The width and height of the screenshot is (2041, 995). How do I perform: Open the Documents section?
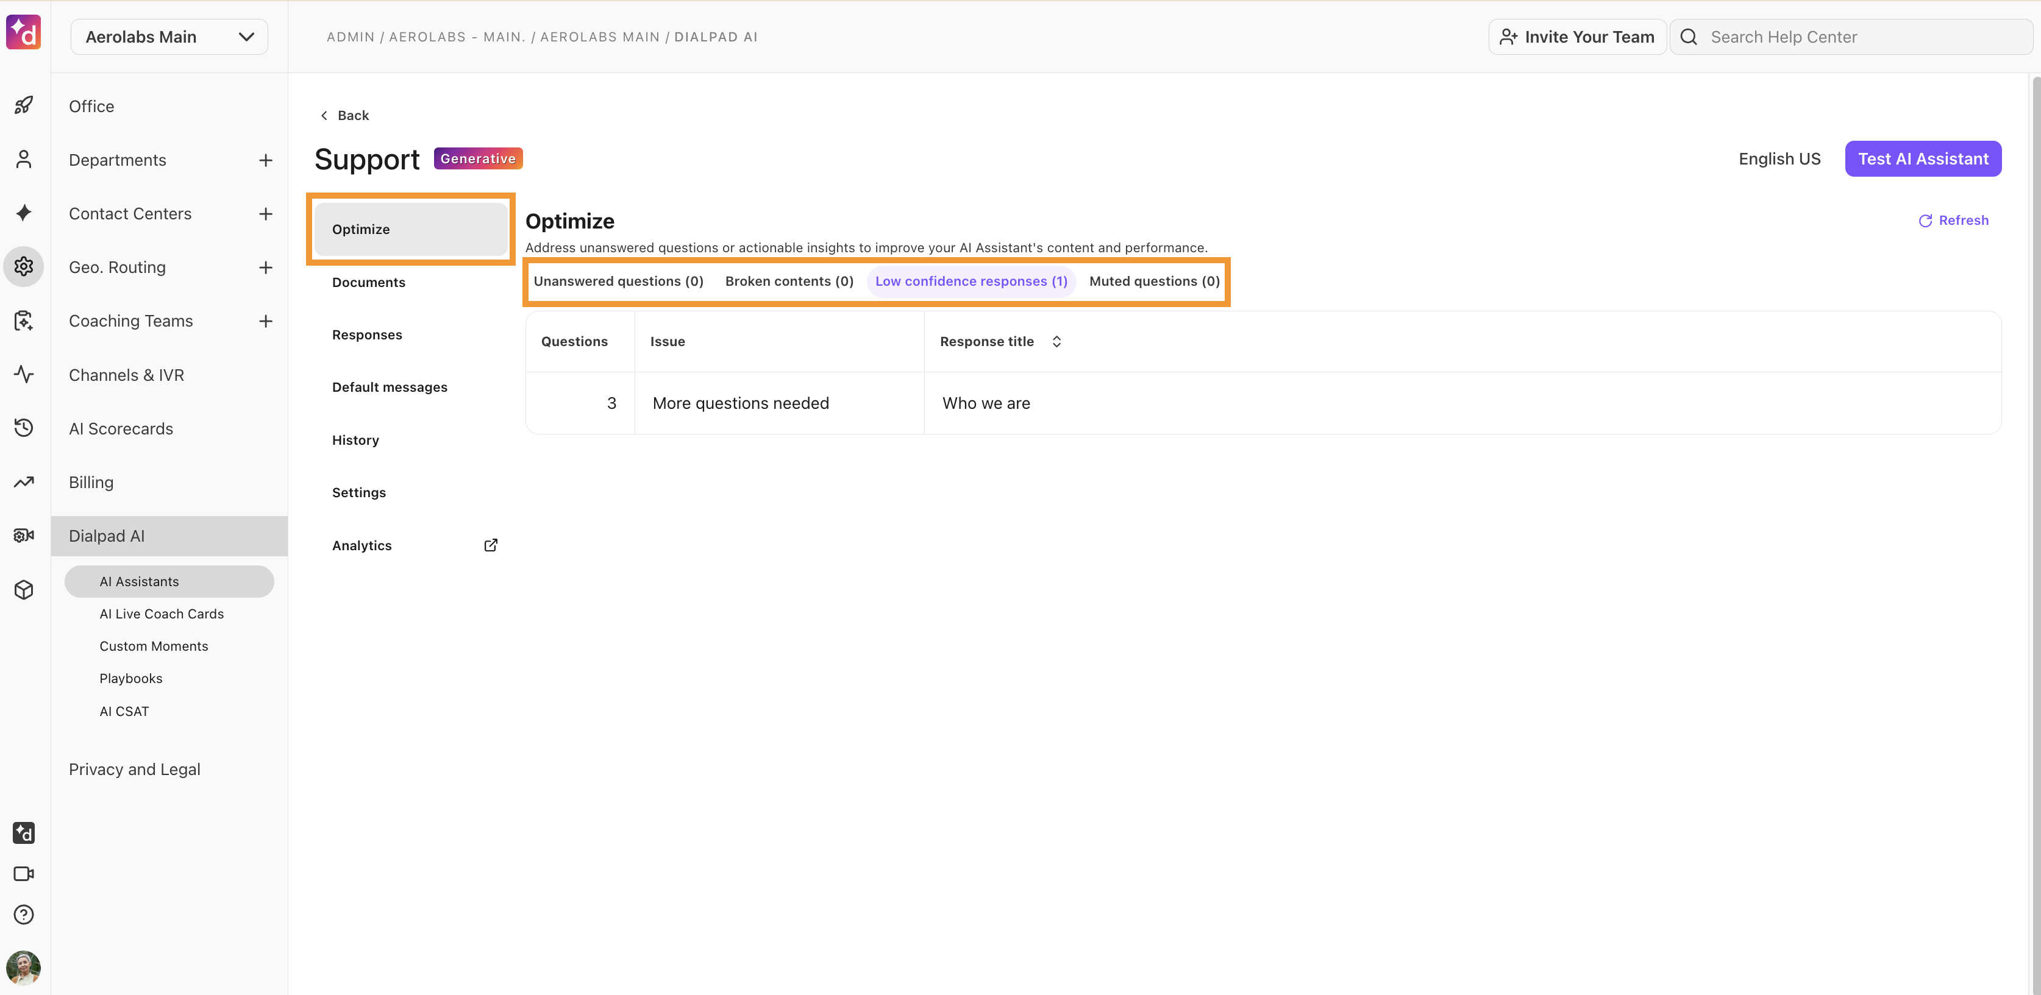pos(410,282)
